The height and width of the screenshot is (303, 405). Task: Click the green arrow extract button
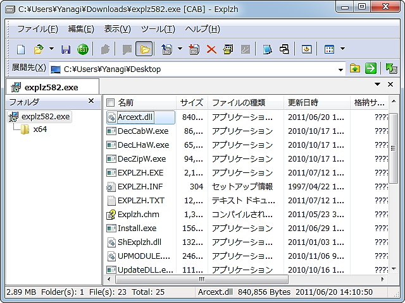[x=371, y=69]
